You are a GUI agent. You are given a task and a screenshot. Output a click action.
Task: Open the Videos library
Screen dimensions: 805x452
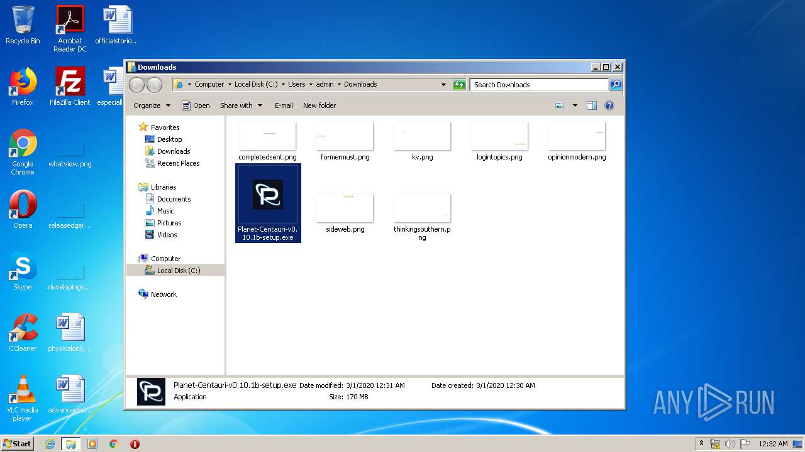click(167, 235)
